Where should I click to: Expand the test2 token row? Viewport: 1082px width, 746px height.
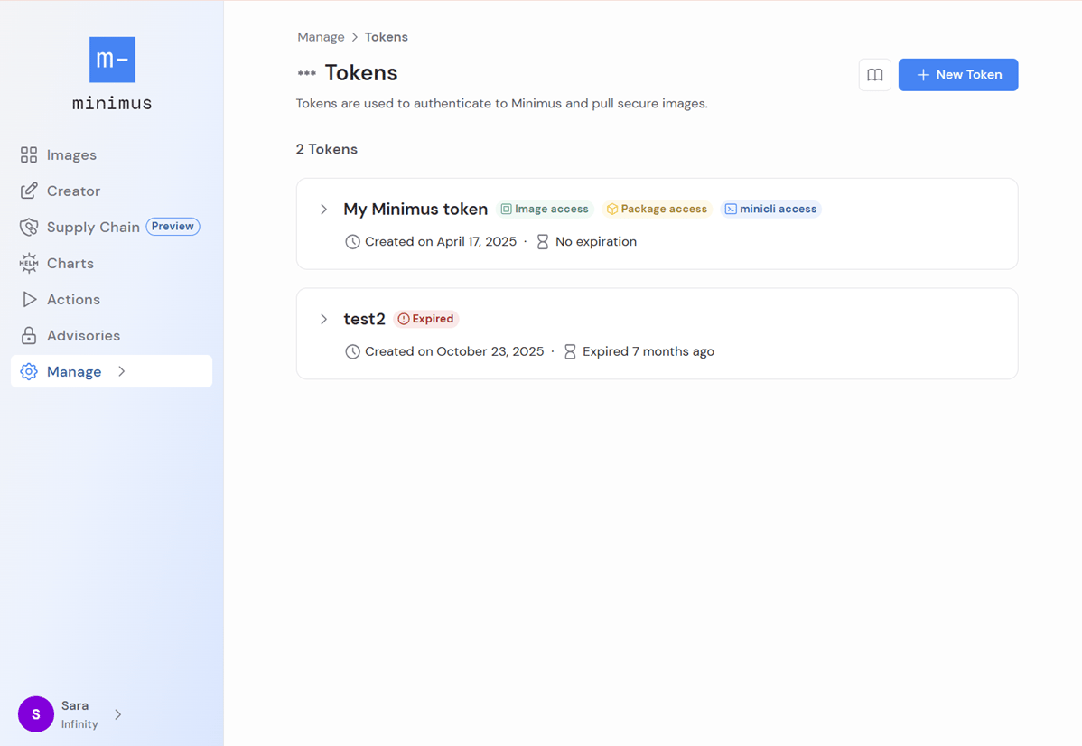tap(323, 319)
